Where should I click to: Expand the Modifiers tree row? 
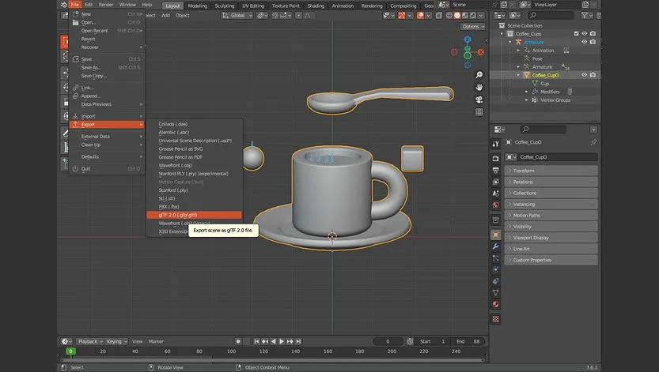(527, 92)
